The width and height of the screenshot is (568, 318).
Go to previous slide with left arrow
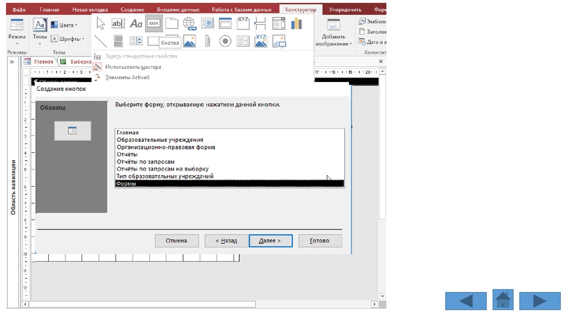point(466,301)
